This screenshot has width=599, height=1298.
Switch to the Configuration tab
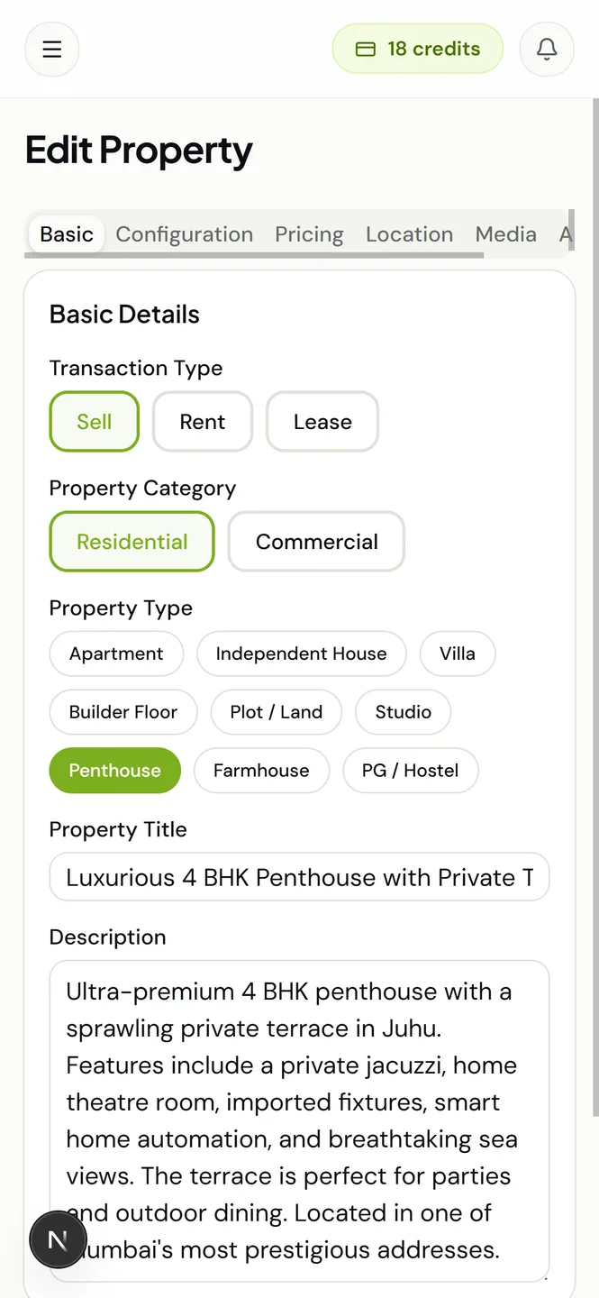coord(185,234)
